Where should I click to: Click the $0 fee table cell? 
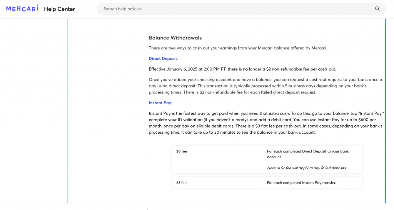pos(182,151)
